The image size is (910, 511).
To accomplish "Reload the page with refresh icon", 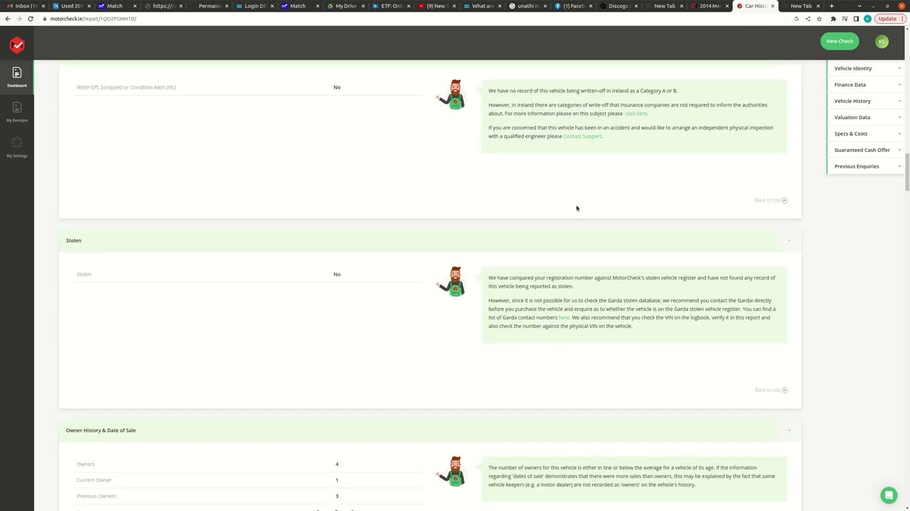I will pos(31,18).
